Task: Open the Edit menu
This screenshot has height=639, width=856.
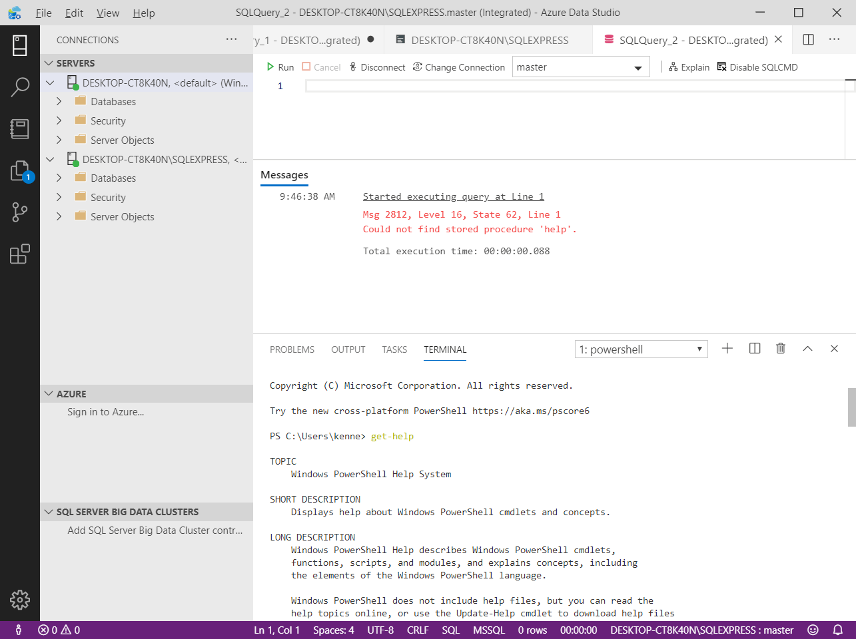Action: [74, 13]
